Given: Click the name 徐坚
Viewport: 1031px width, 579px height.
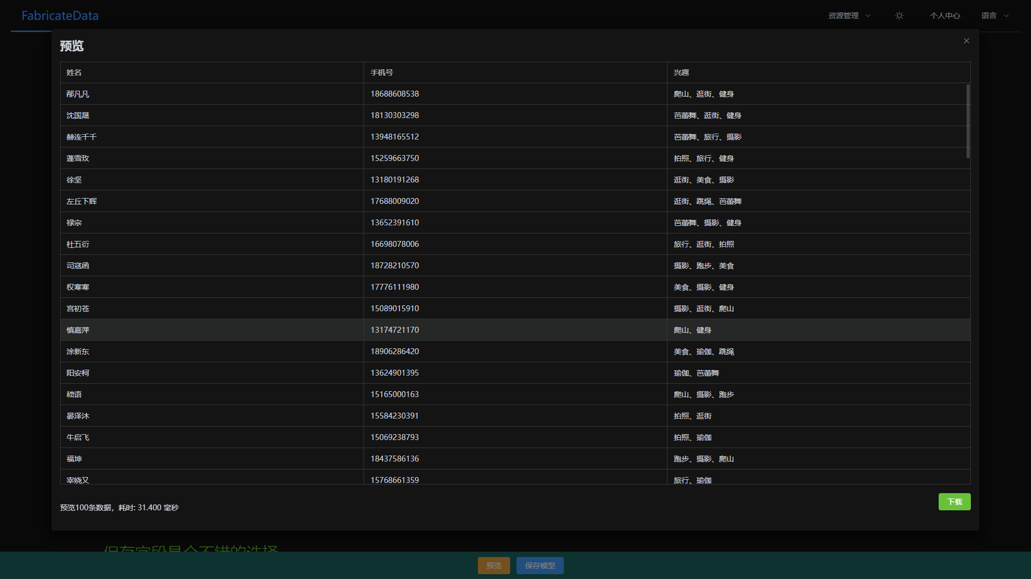Looking at the screenshot, I should (x=74, y=180).
